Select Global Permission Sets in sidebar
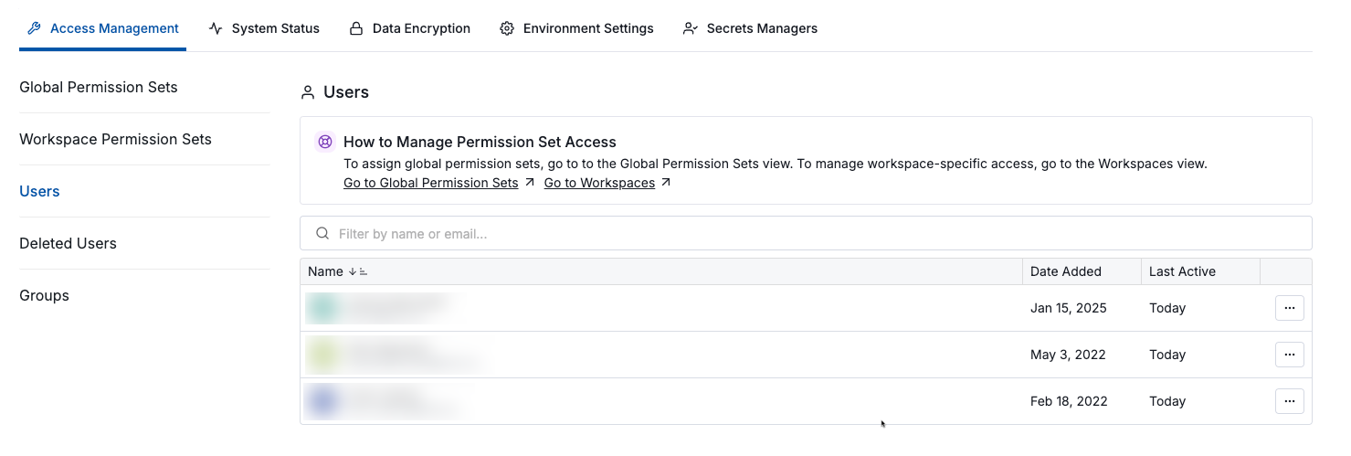Screen dimensions: 1351x456 [99, 88]
